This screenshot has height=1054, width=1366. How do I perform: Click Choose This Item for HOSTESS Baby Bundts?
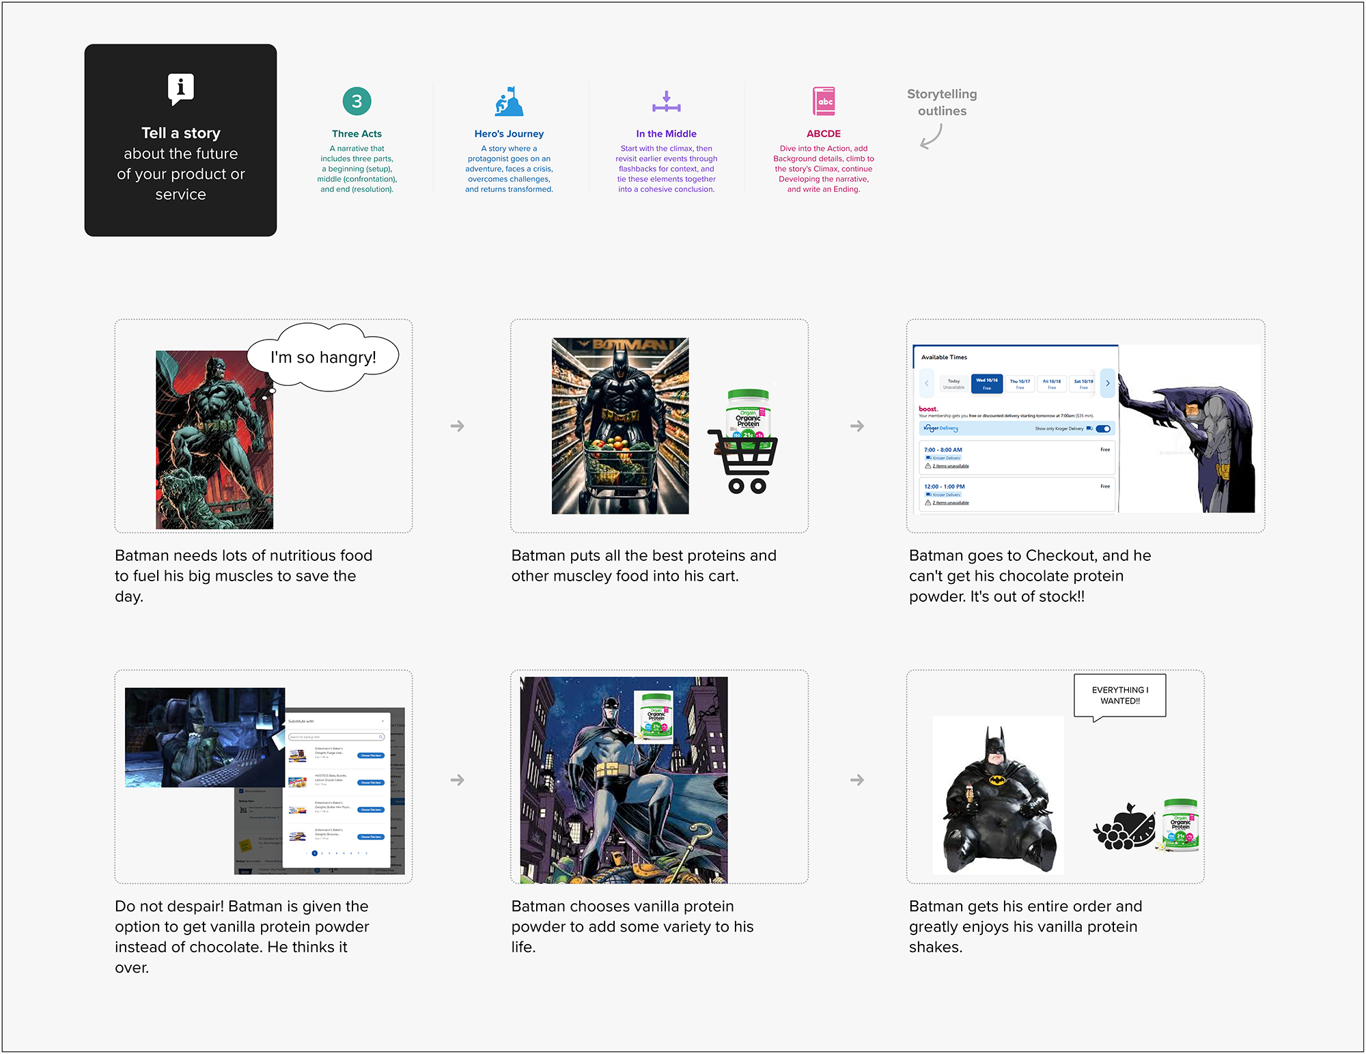pos(371,783)
